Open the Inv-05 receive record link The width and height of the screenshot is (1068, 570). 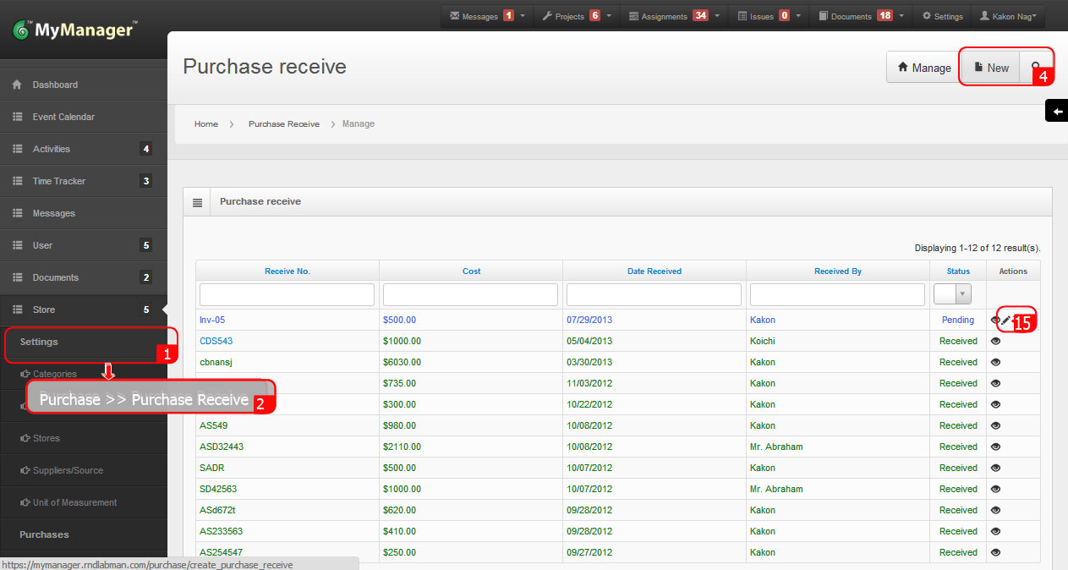point(212,320)
